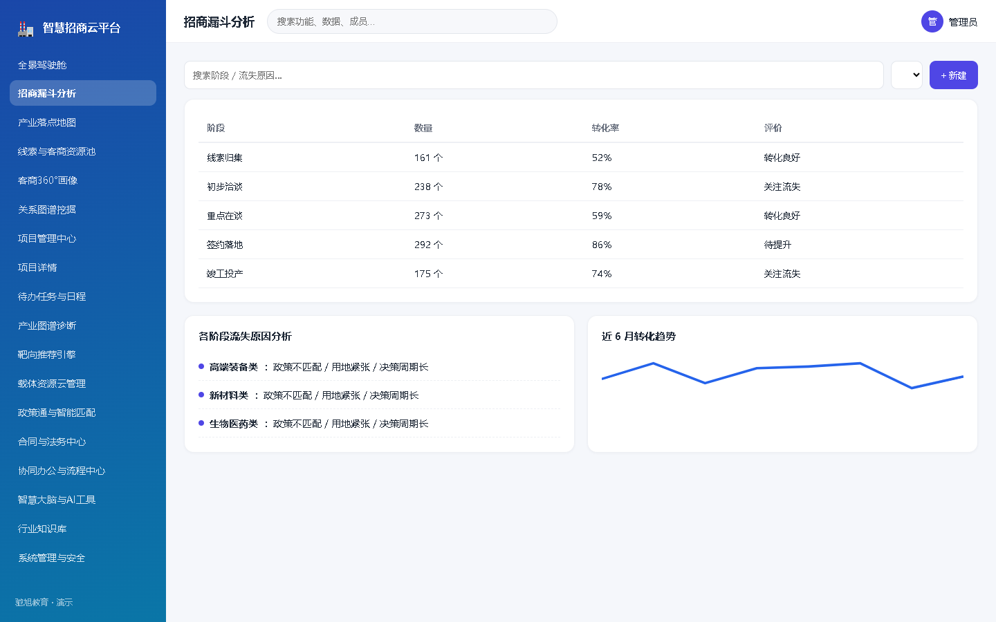Viewport: 996px width, 622px height.
Task: Select 项目详情 menu entry
Action: click(83, 267)
